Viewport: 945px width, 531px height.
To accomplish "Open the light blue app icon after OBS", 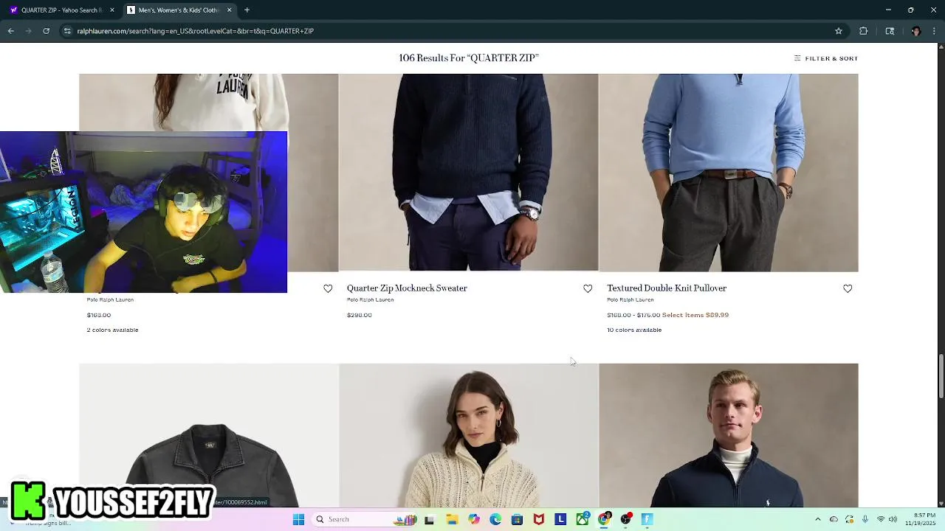I will [647, 519].
